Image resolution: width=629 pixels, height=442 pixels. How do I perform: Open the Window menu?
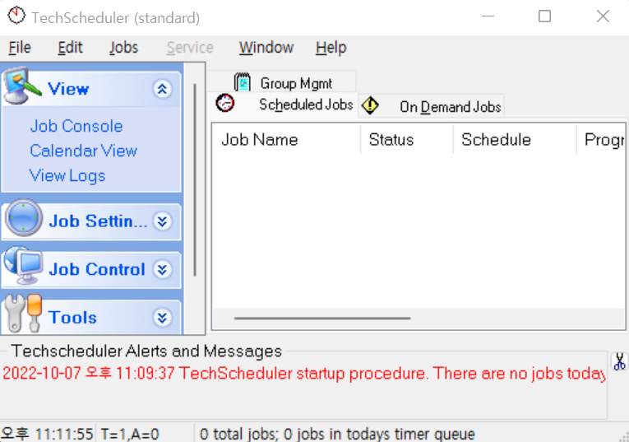point(266,48)
